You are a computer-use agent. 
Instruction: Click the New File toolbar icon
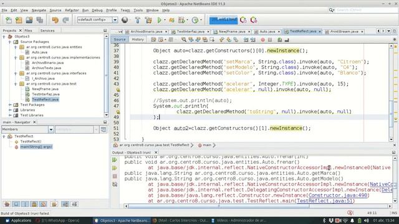pos(9,20)
